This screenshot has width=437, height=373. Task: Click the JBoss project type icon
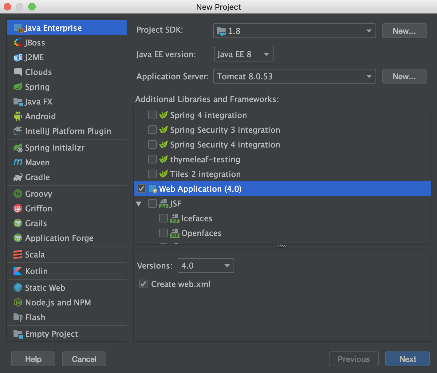pyautogui.click(x=18, y=43)
